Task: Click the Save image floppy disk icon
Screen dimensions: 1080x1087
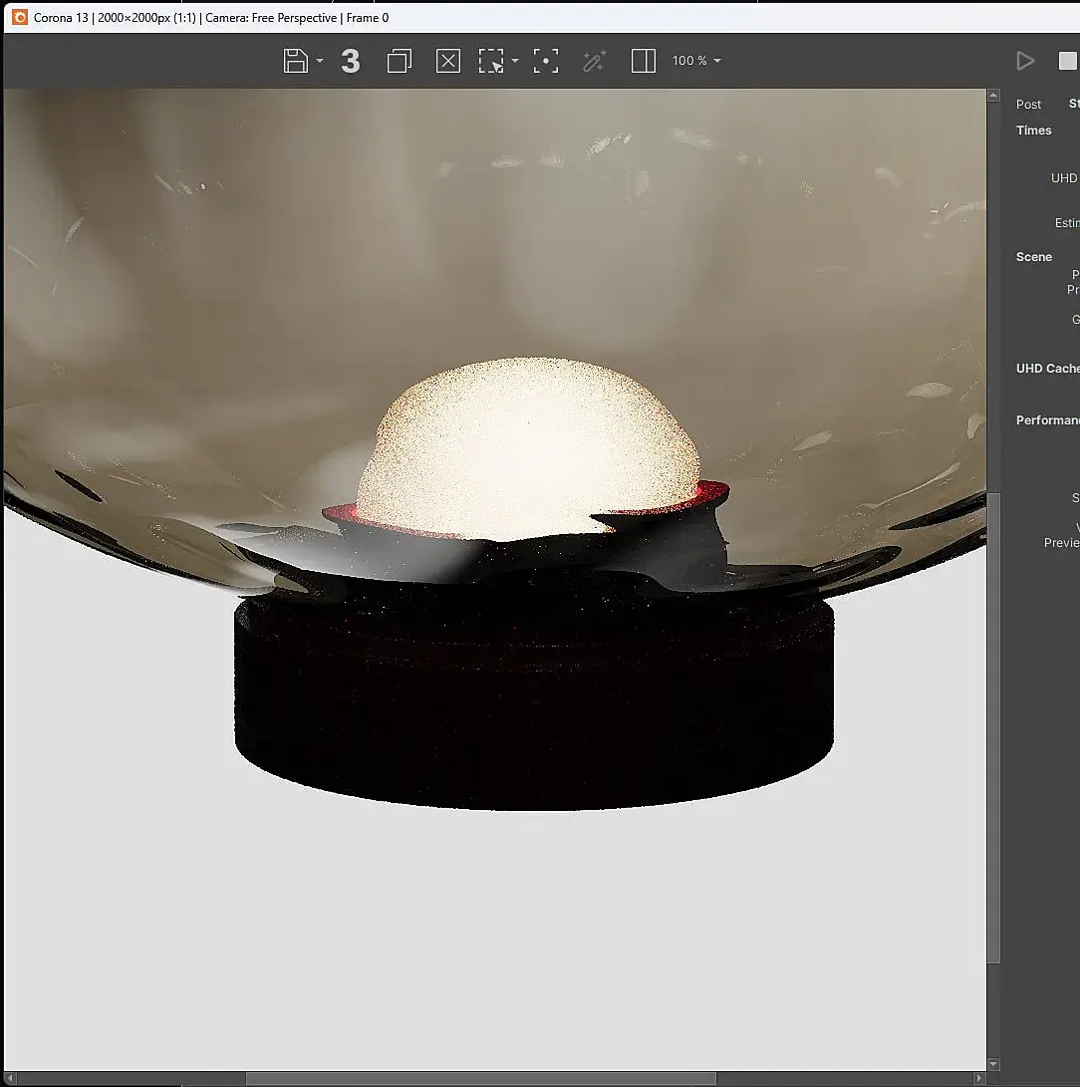Action: (x=296, y=61)
